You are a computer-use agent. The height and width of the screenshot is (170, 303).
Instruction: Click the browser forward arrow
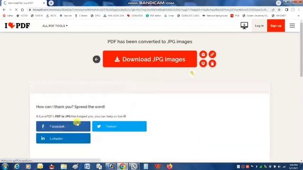pos(10,9)
